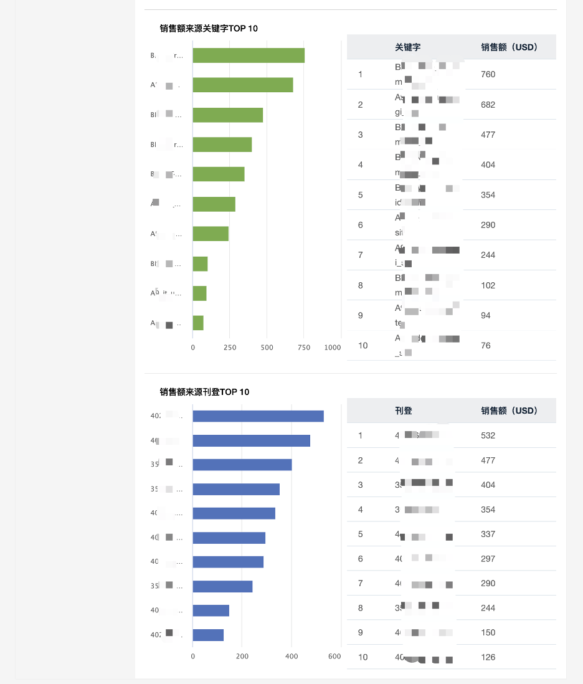Click the 532 sales value in listing table
Image resolution: width=583 pixels, height=684 pixels.
tap(488, 435)
